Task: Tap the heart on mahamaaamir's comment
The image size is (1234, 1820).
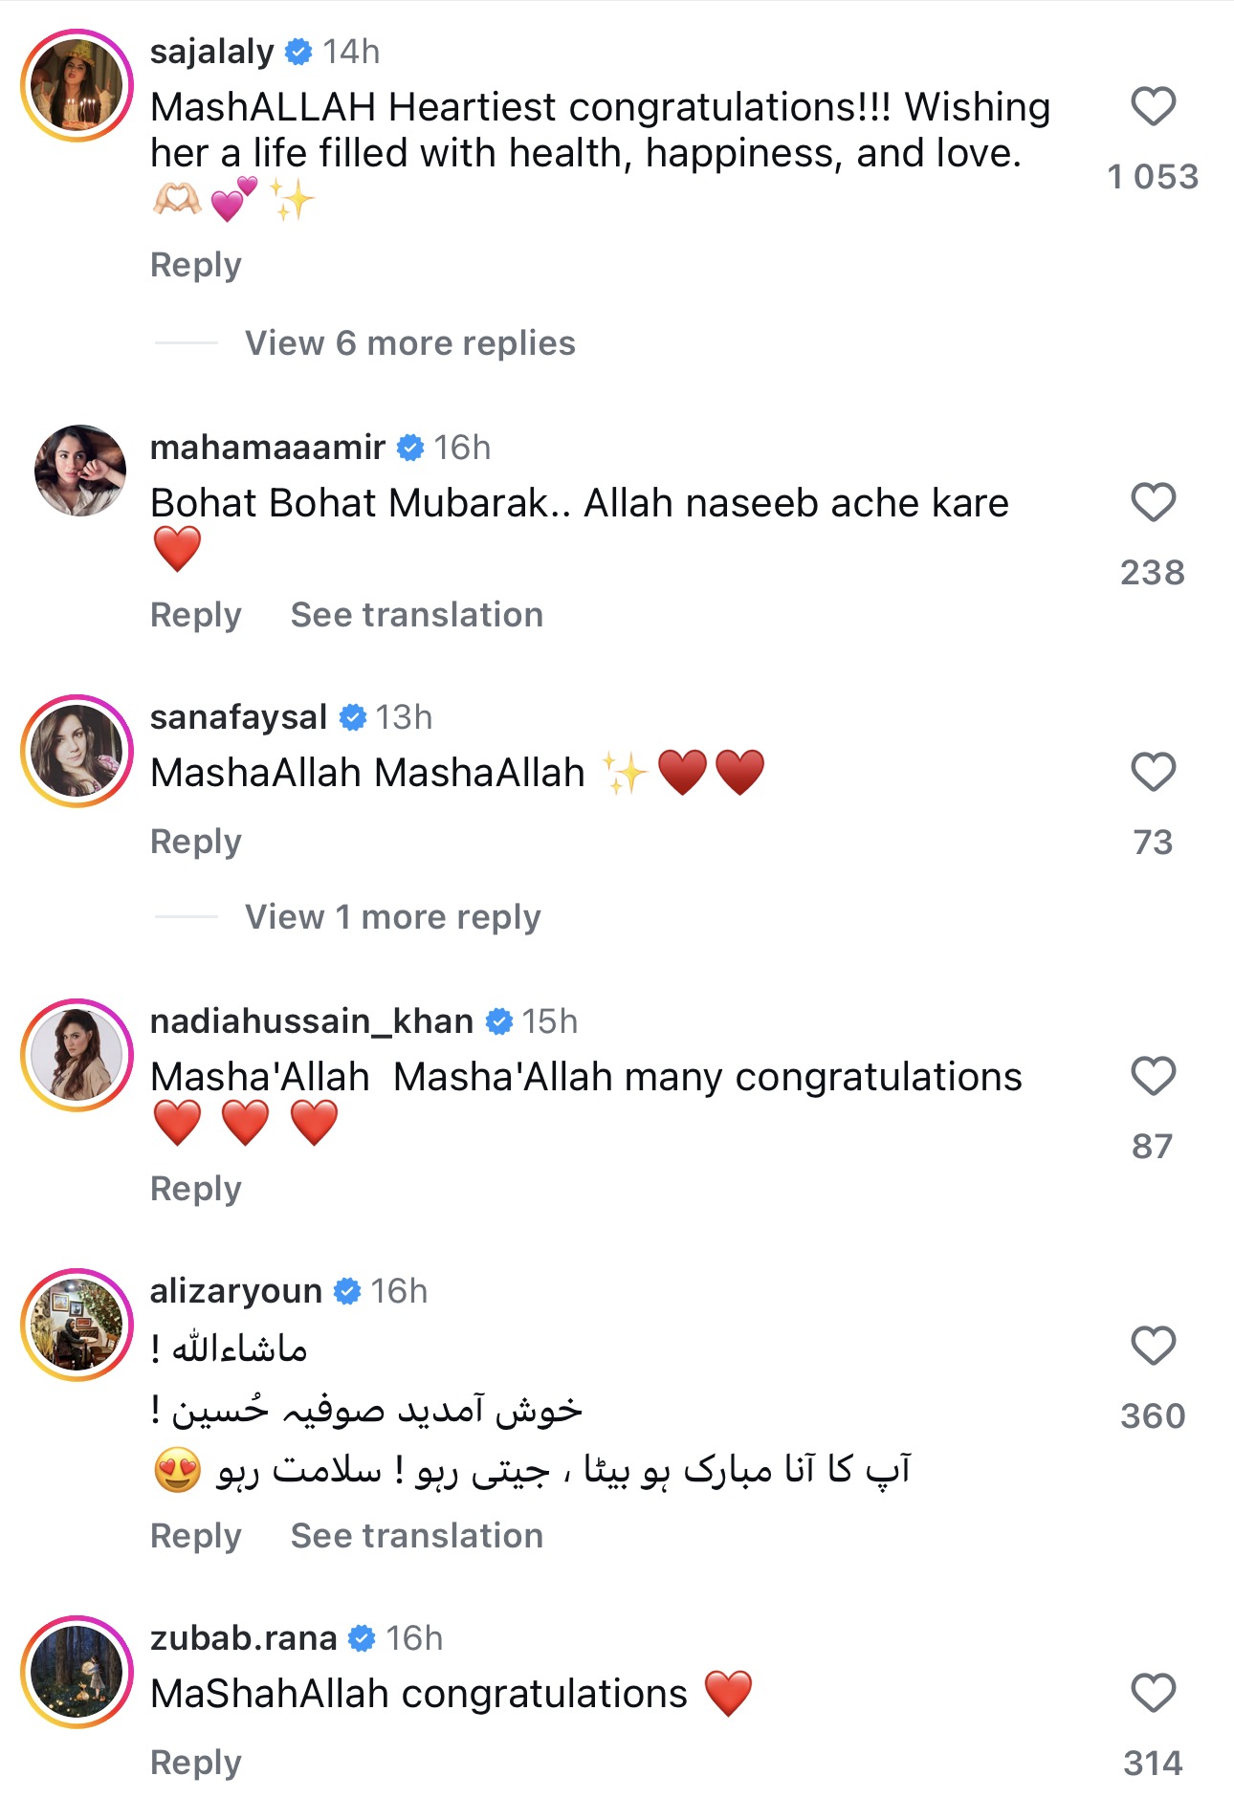Action: coord(1153,502)
